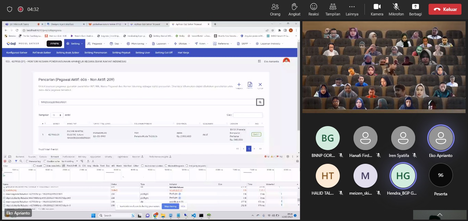The image size is (468, 221).
Task: Click the Excel export icon
Action: [x=250, y=85]
